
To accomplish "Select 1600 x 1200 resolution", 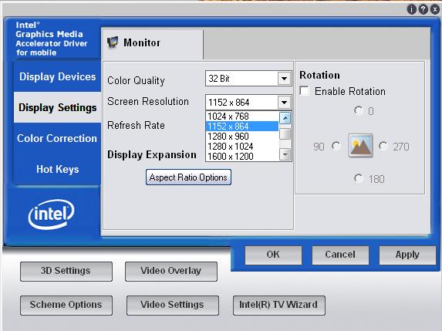I will [242, 156].
